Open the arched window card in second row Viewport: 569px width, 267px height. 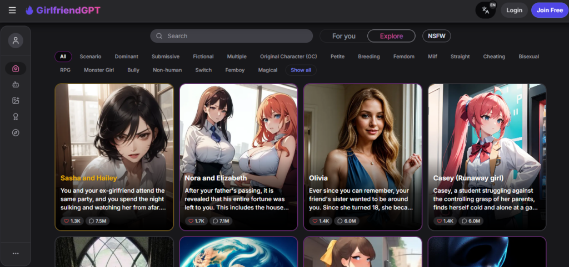point(114,252)
